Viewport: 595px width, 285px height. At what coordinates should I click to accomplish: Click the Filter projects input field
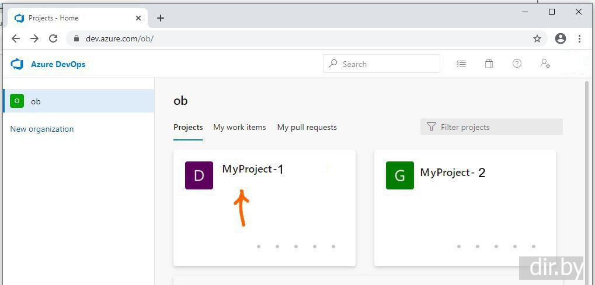coord(496,127)
